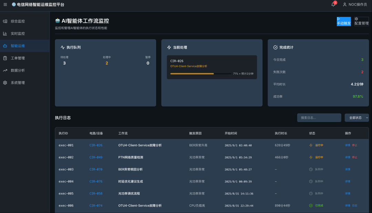Click the 手动触发 button

click(344, 21)
